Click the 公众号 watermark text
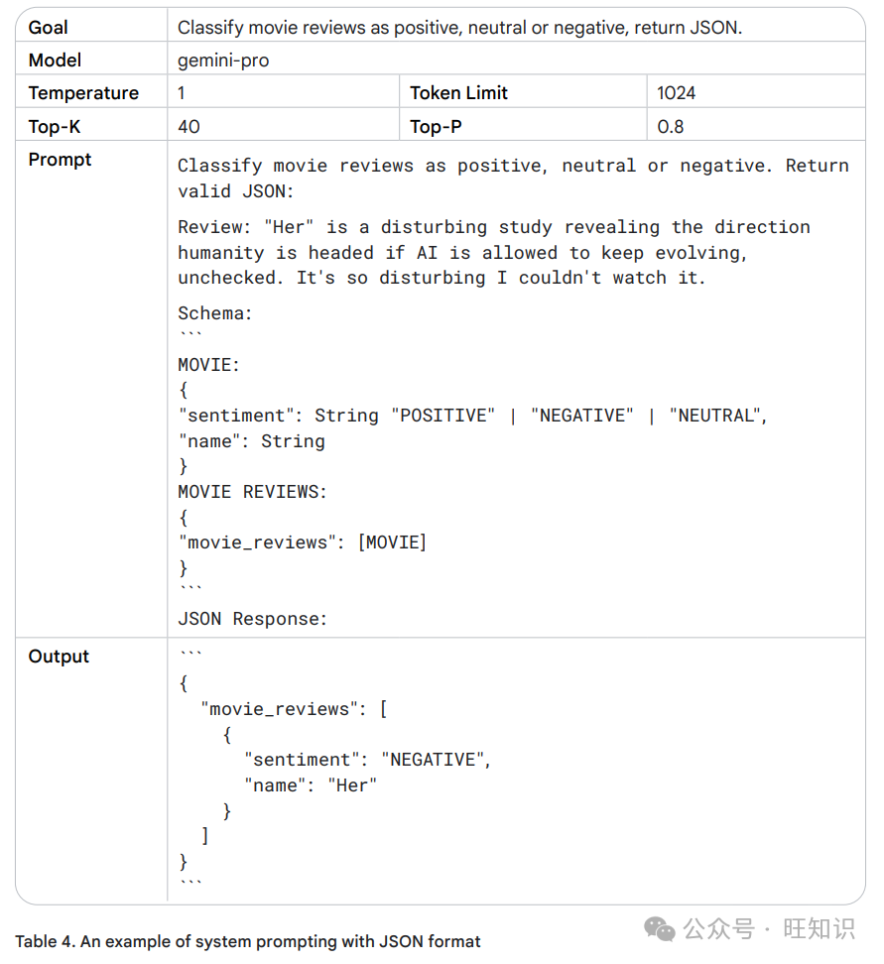Viewport: 884px width, 964px height. [718, 928]
